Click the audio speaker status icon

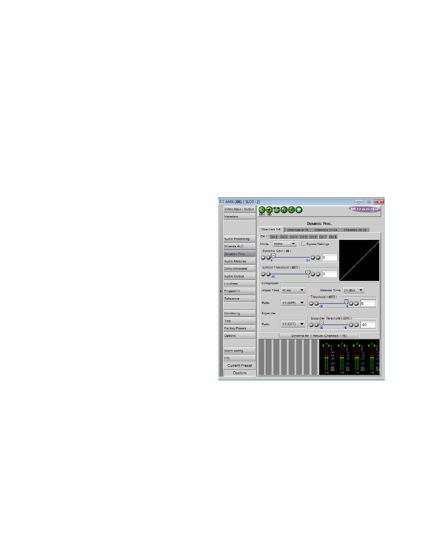[x=284, y=210]
